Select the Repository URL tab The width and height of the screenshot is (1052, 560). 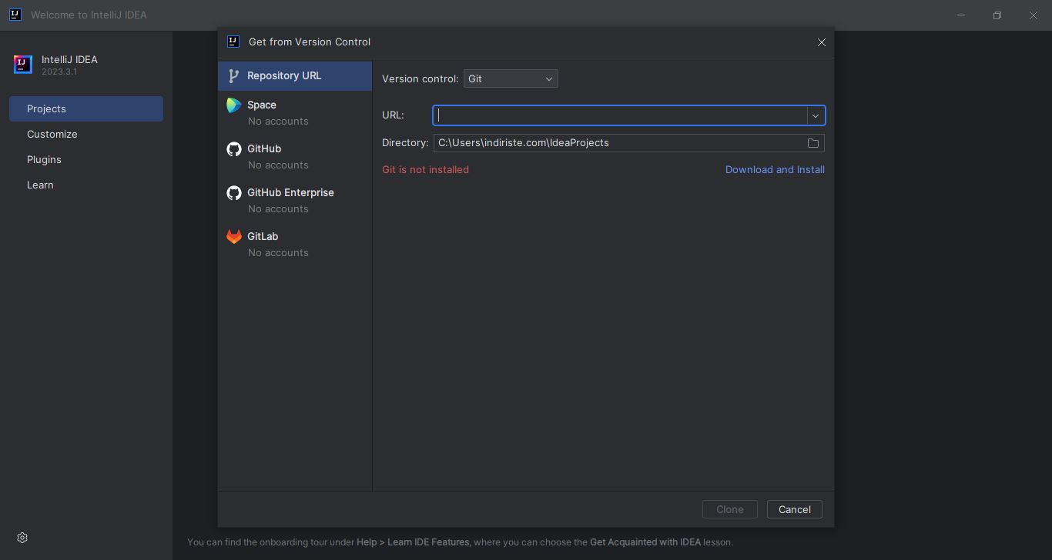tap(295, 75)
